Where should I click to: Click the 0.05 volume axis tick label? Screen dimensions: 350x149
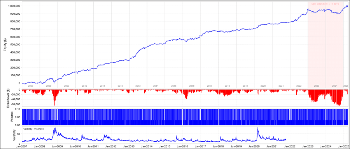(18, 117)
